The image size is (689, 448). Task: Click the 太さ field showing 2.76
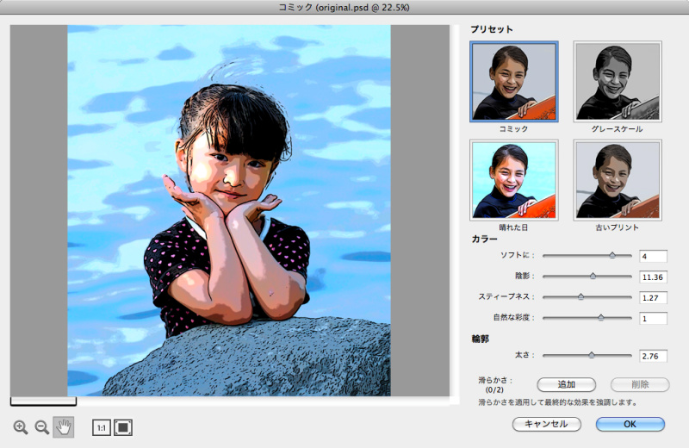coord(653,356)
